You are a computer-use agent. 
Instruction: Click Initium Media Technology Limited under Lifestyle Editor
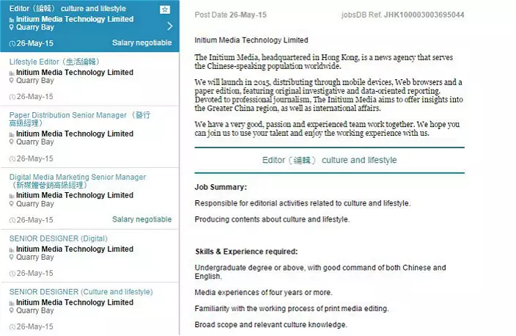pos(75,73)
